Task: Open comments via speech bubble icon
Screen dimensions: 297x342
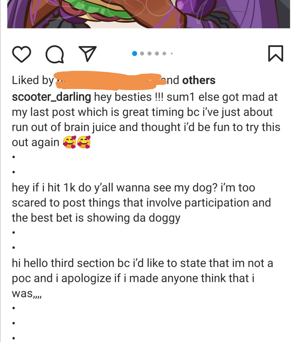Action: pos(55,54)
